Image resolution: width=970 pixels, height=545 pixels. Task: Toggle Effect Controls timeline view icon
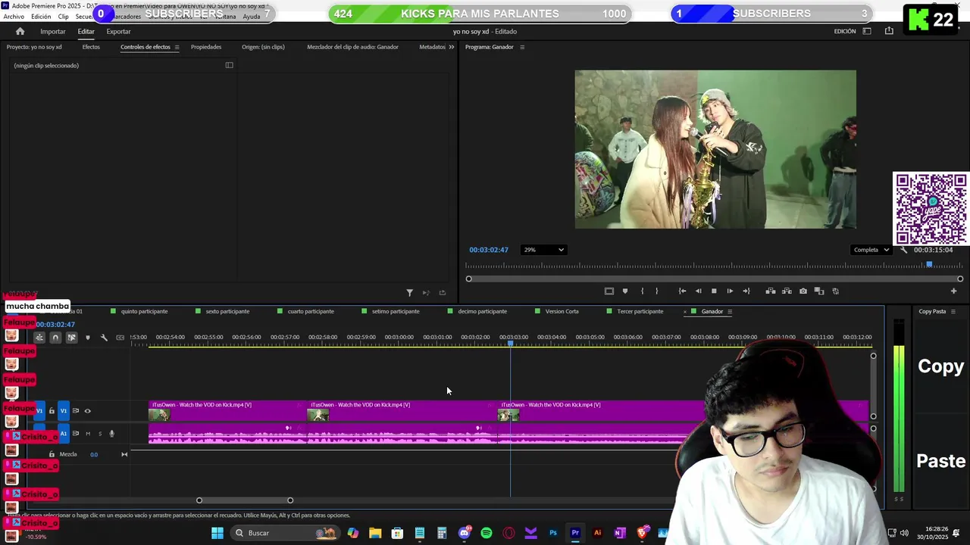click(229, 65)
